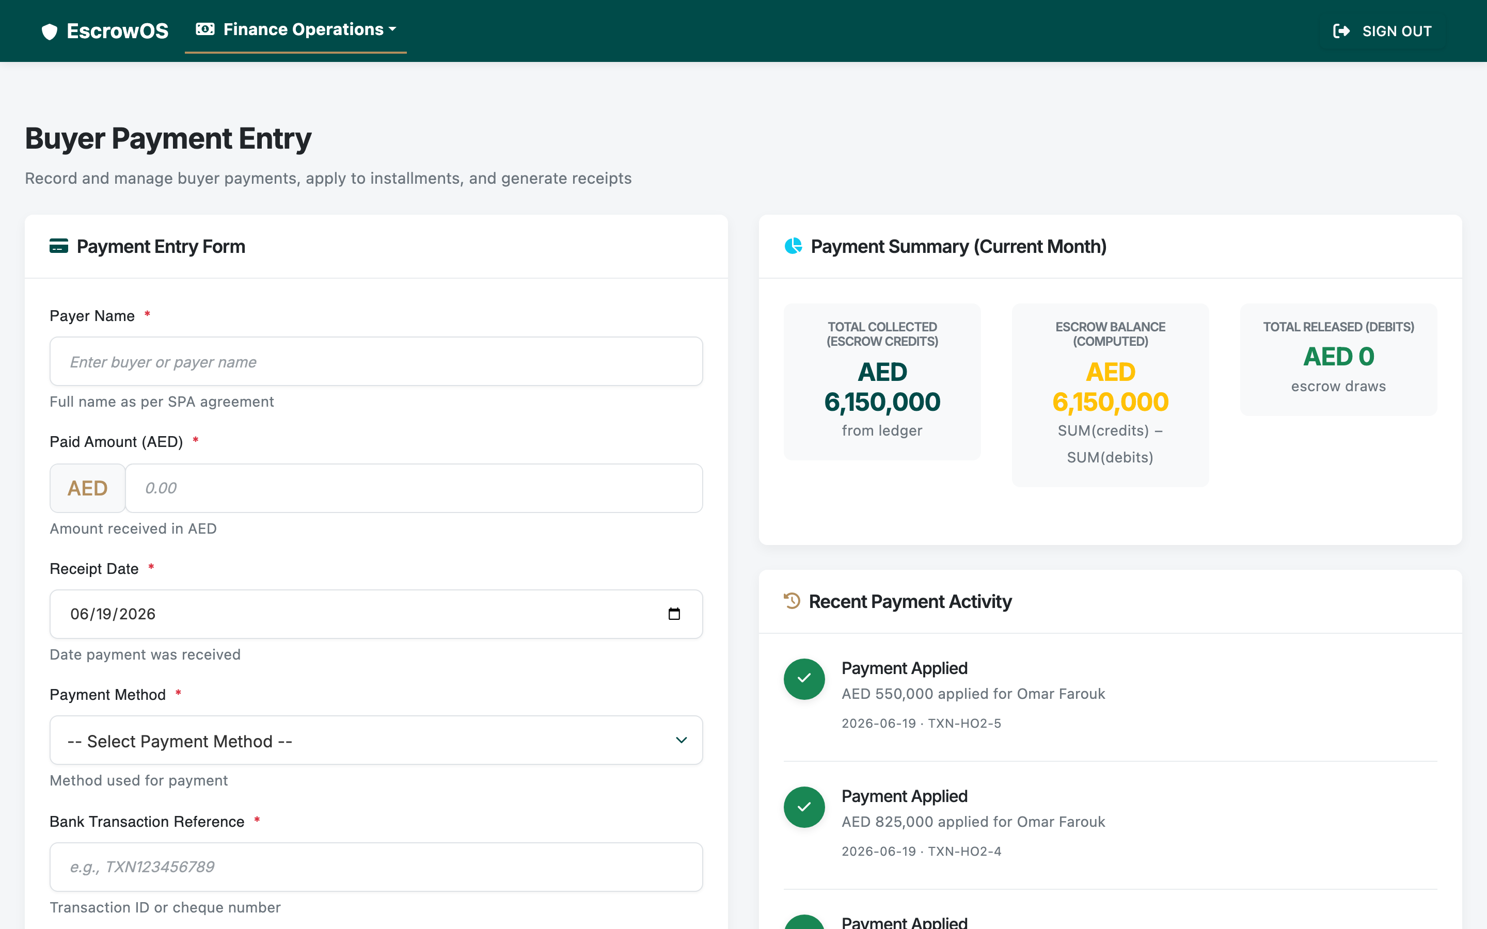Click the 'Transaction ID or cheque number' hint
This screenshot has height=929, width=1487.
165,907
